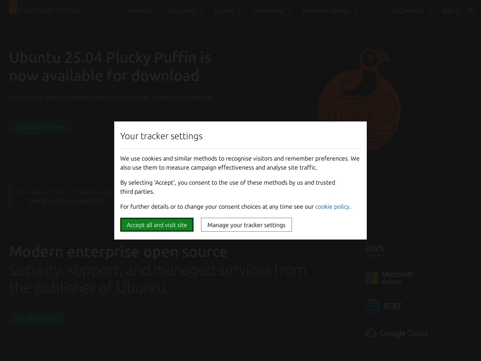
Task: Click the search magnifier icon in header
Action: coord(470,11)
